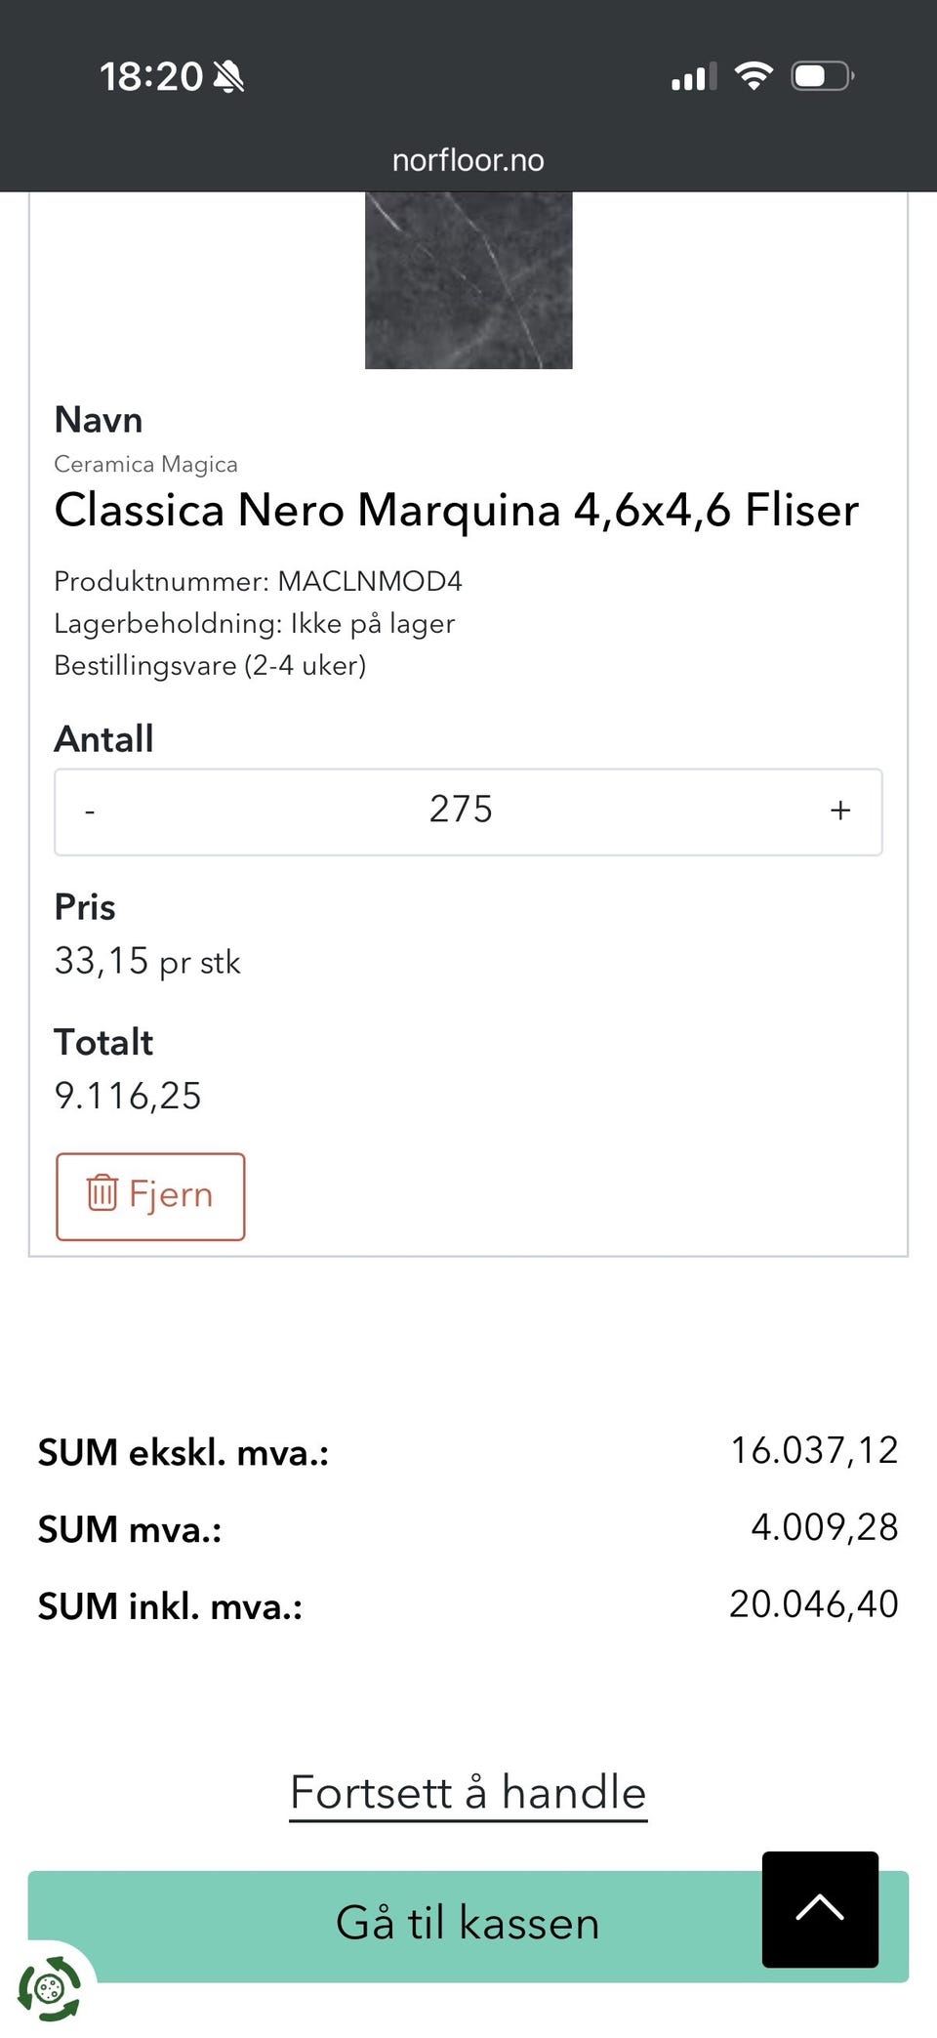Tap the battery indicator icon
Image resolution: width=937 pixels, height=2038 pixels.
pyautogui.click(x=823, y=75)
